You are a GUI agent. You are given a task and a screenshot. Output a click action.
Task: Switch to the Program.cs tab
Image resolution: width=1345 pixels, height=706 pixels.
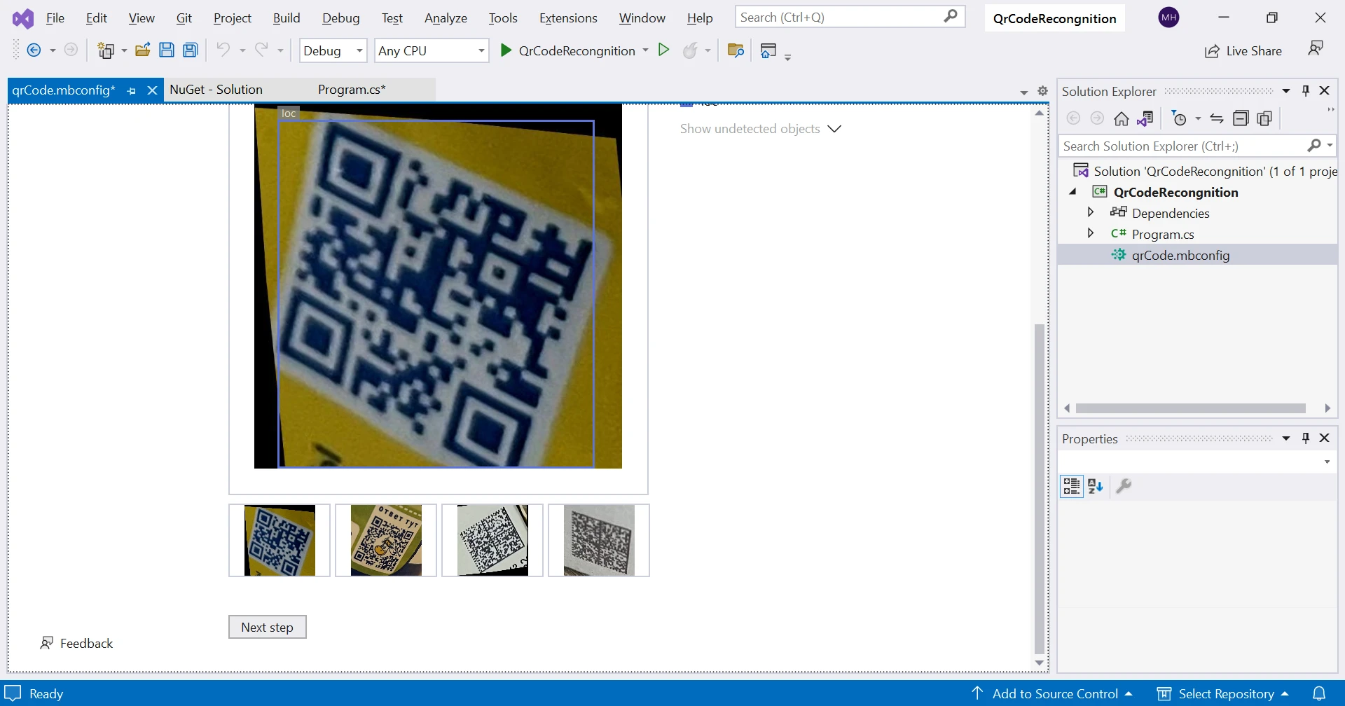(352, 90)
